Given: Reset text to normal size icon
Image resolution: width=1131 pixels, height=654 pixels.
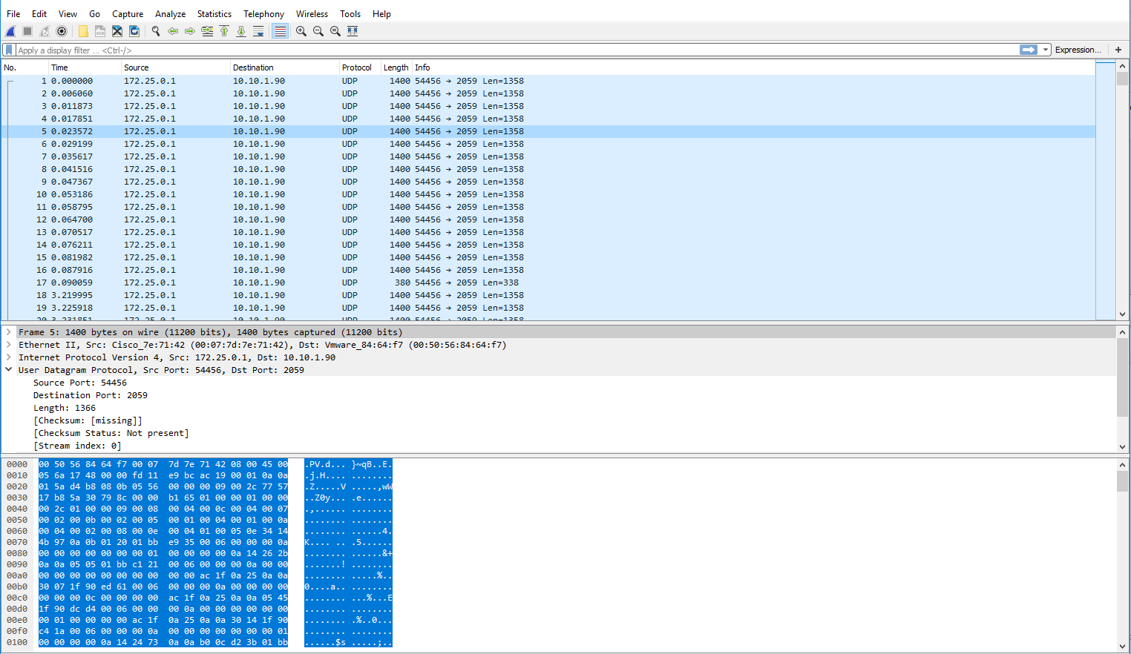Looking at the screenshot, I should pyautogui.click(x=335, y=31).
